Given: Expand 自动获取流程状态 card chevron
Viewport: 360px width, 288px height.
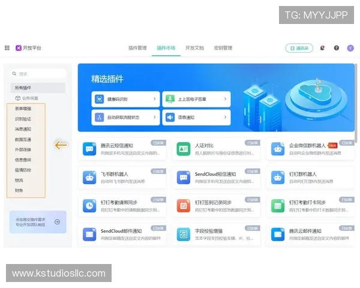Looking at the screenshot, I should (155, 117).
